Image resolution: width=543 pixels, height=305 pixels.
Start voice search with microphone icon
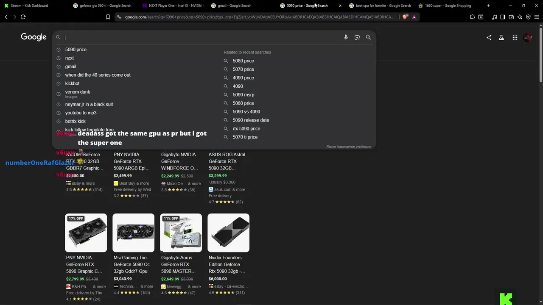(x=346, y=37)
